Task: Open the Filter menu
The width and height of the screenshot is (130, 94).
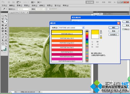Action: (42, 5)
